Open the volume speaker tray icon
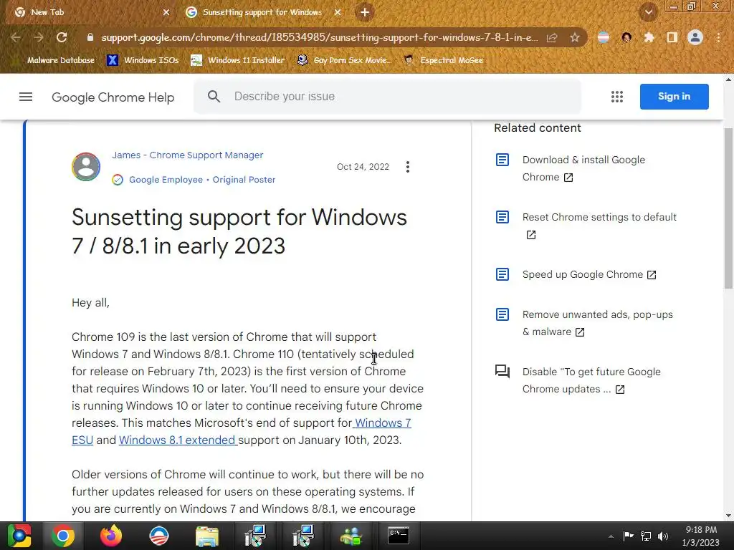The height and width of the screenshot is (550, 734). pos(663,536)
